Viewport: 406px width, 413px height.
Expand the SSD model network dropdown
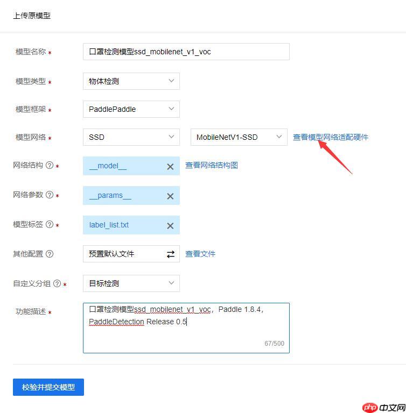(x=131, y=137)
